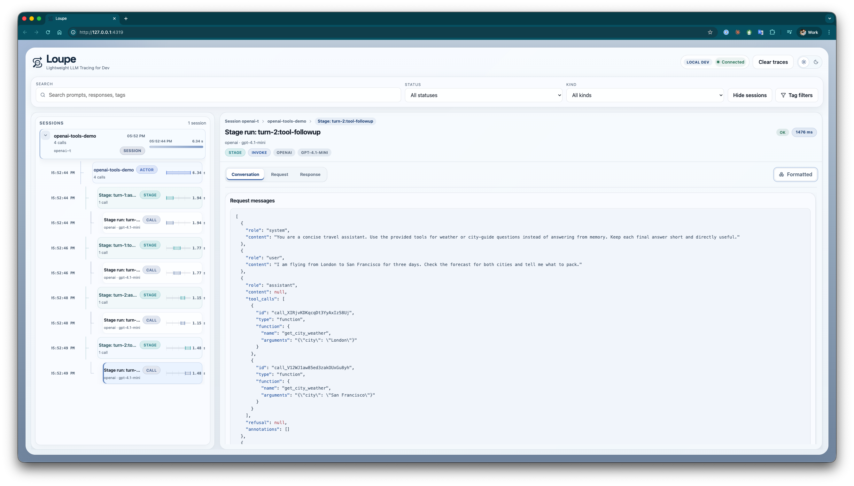Open the Session openai-t breadcrumb link

click(x=242, y=121)
